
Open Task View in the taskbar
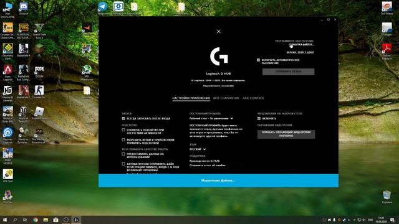point(25,220)
